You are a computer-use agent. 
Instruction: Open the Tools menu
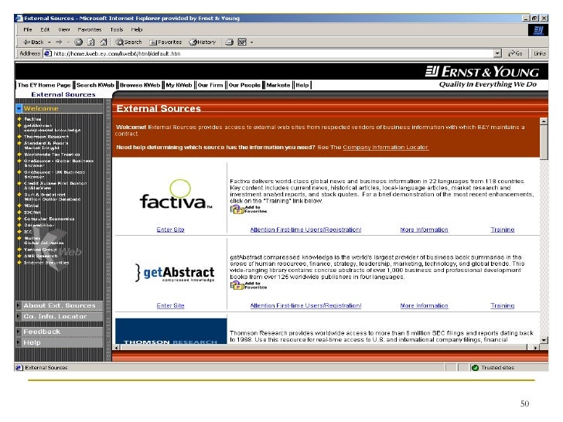tap(116, 29)
